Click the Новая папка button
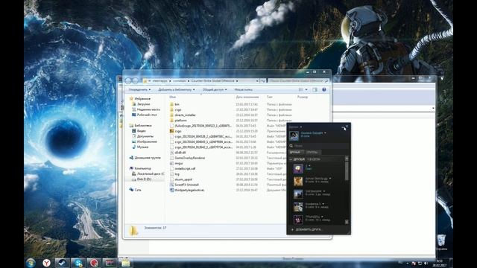Image resolution: width=477 pixels, height=268 pixels. (x=244, y=89)
